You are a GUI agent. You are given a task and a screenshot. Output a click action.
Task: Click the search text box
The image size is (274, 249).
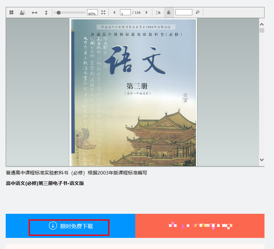184,12
